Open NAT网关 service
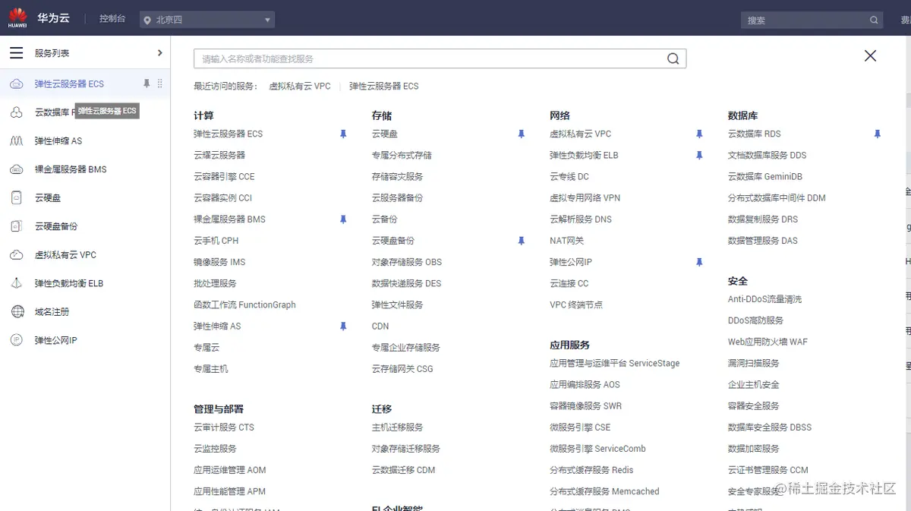Image resolution: width=911 pixels, height=511 pixels. (x=567, y=241)
